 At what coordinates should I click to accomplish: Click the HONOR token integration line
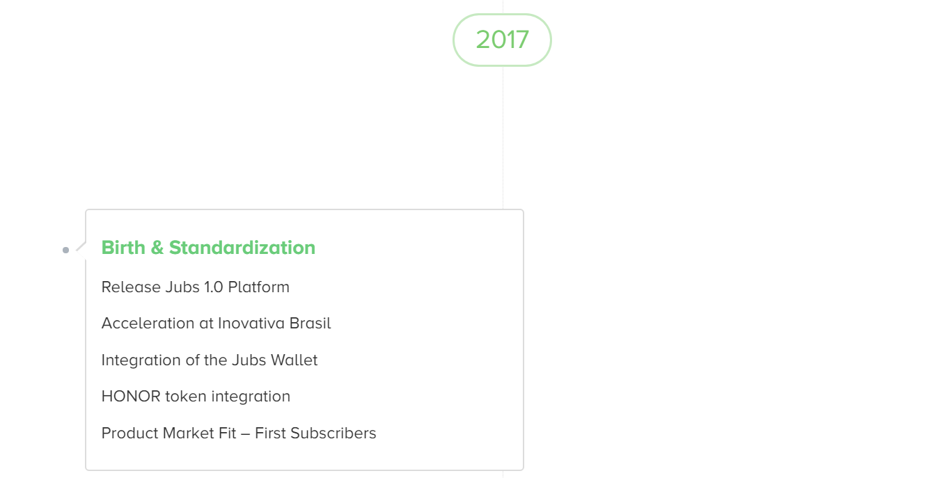(x=196, y=397)
